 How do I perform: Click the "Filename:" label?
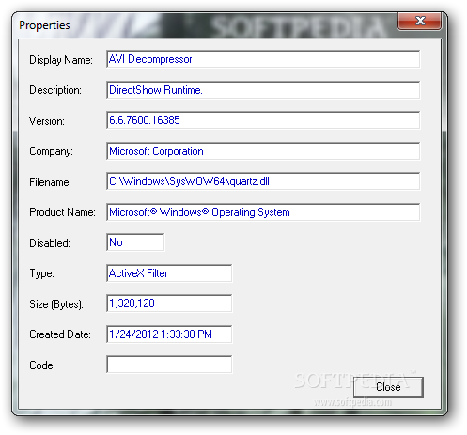tap(50, 182)
